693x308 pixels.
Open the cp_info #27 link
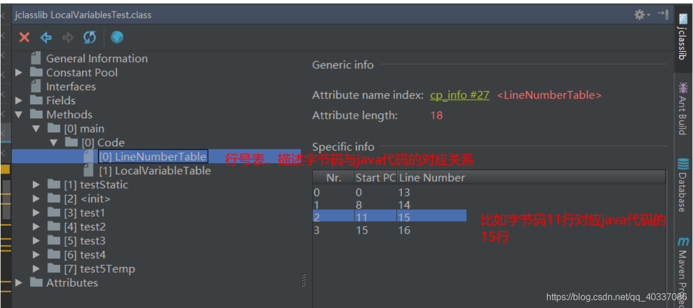click(x=460, y=95)
